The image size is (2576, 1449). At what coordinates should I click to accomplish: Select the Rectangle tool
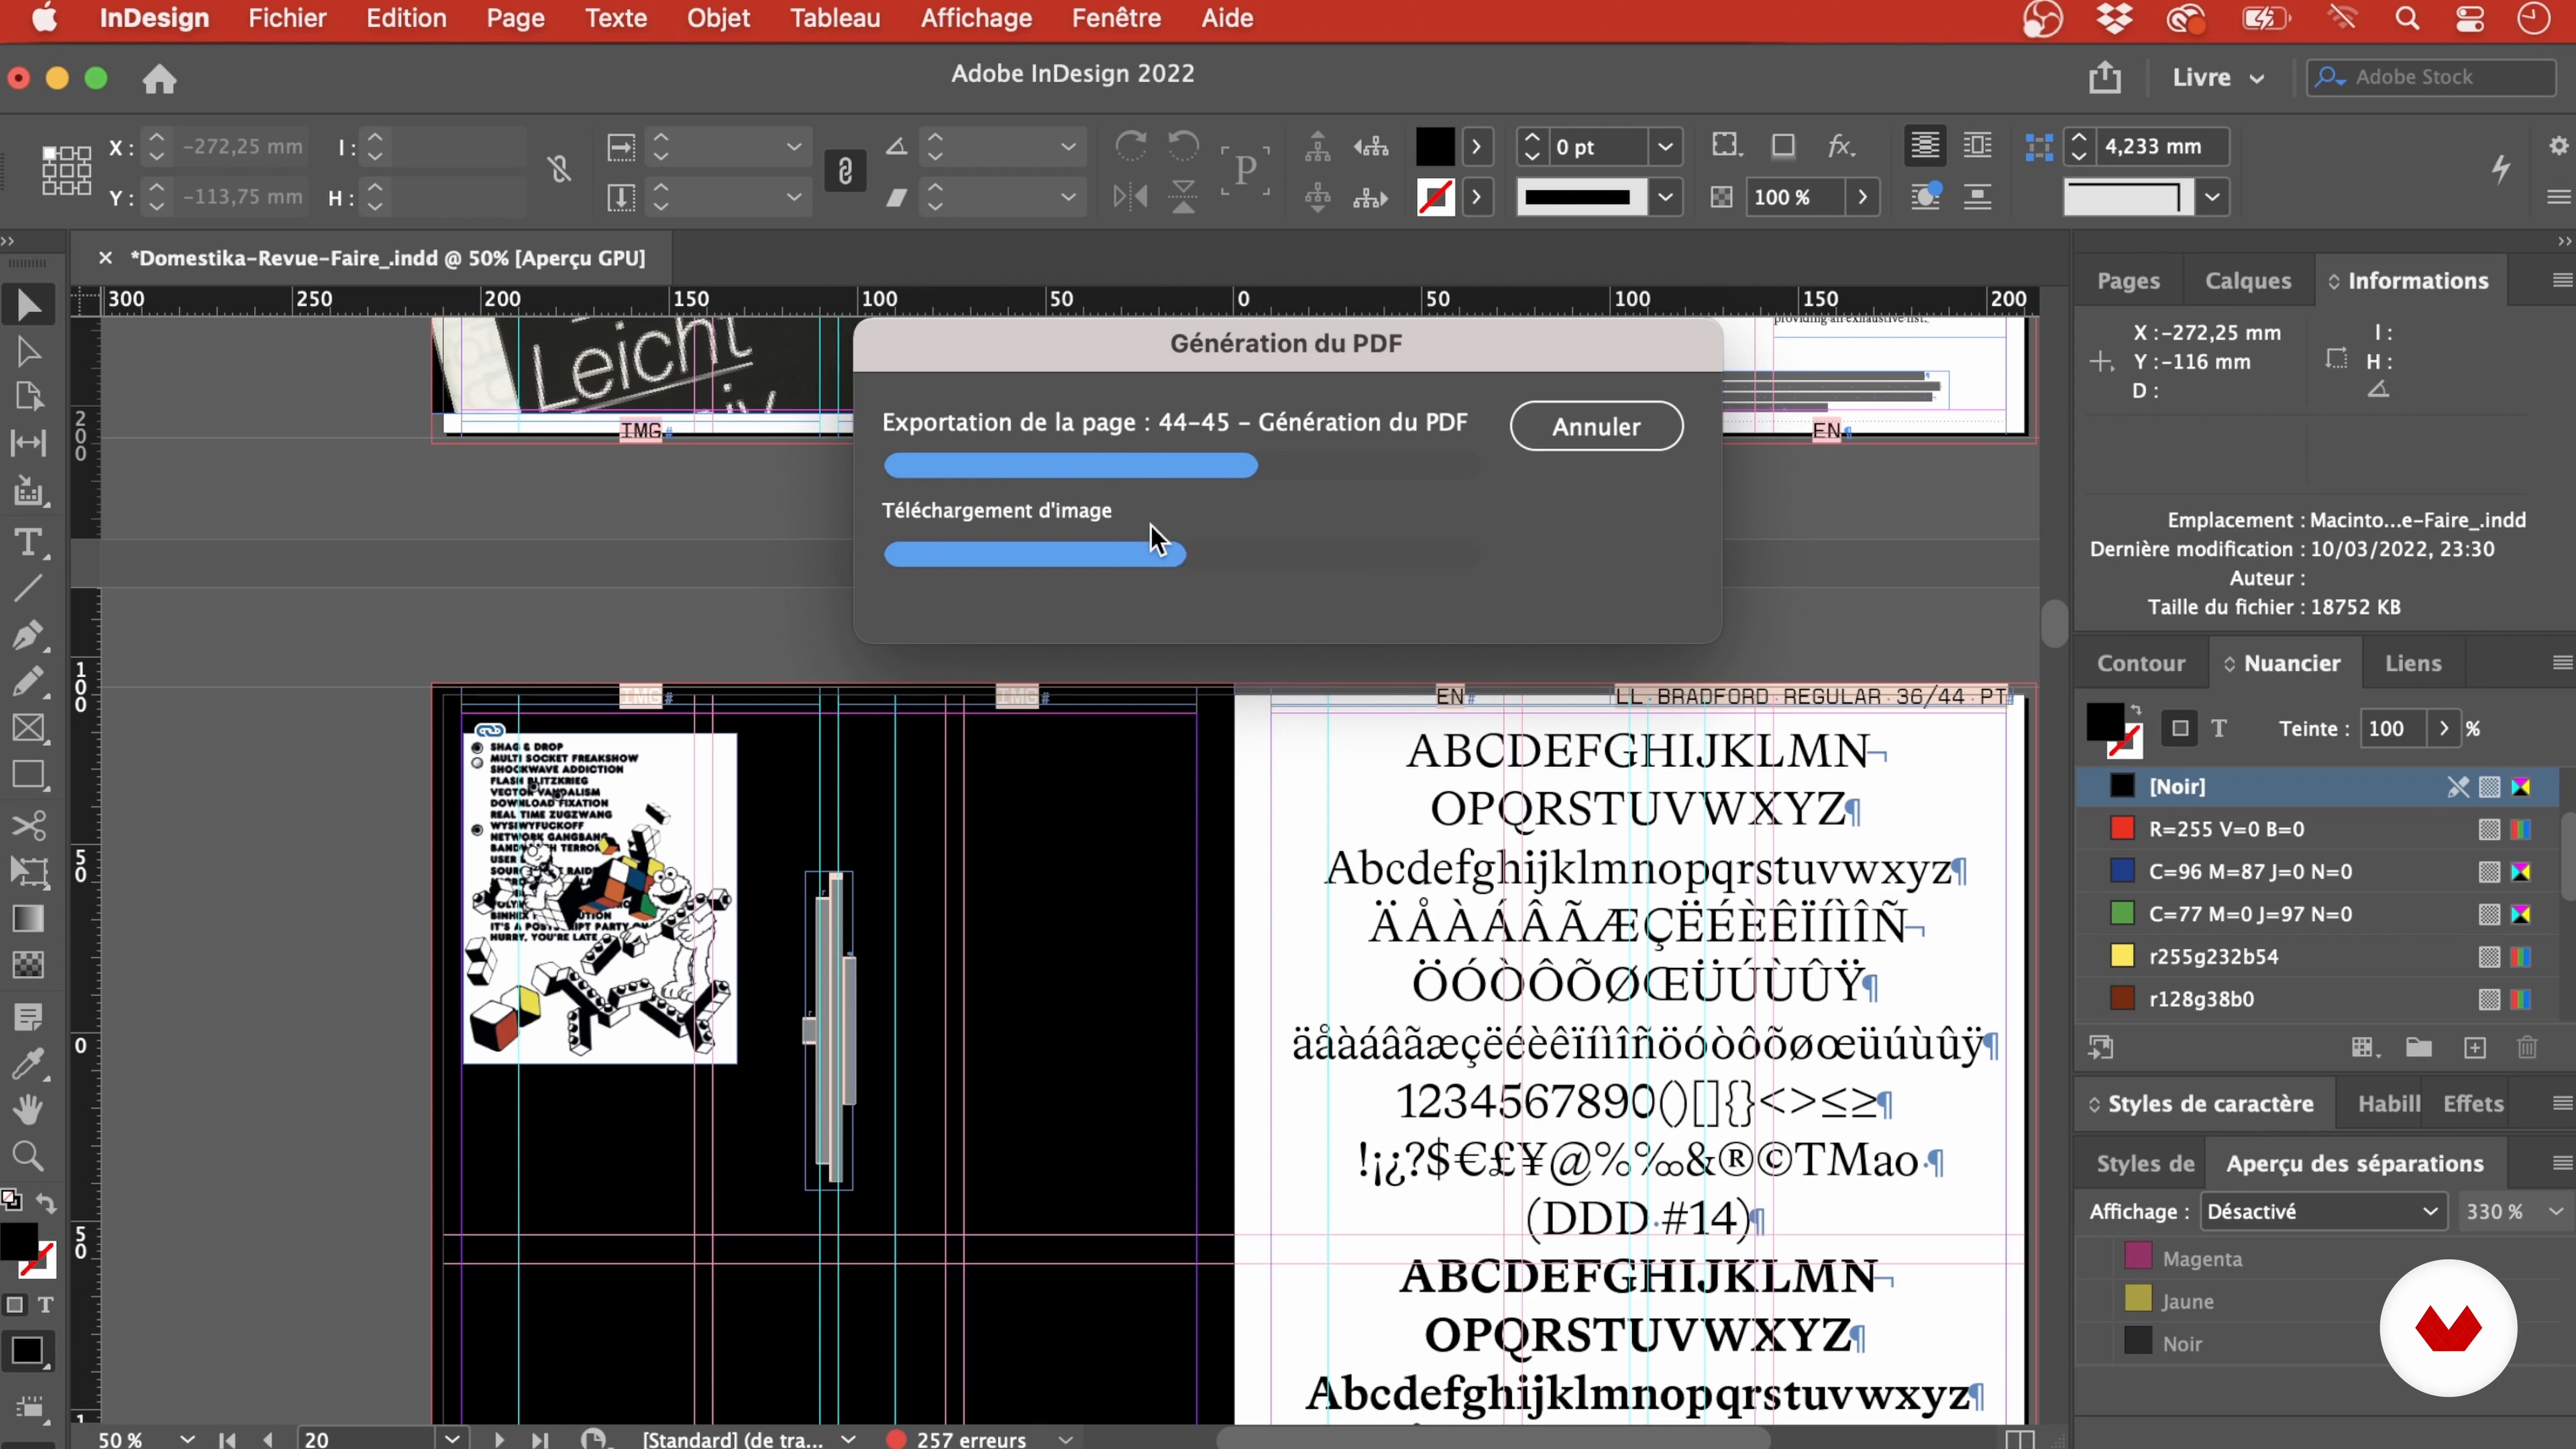pyautogui.click(x=28, y=775)
